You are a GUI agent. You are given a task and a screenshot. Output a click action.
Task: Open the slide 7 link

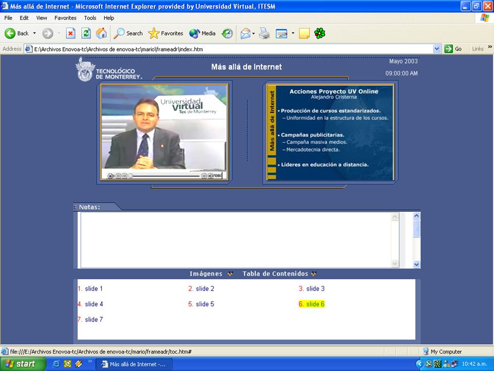coord(94,319)
